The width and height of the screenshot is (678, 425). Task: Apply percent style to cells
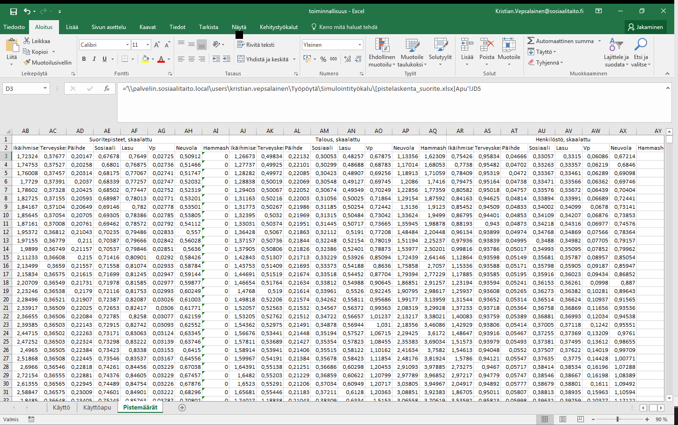tap(323, 59)
